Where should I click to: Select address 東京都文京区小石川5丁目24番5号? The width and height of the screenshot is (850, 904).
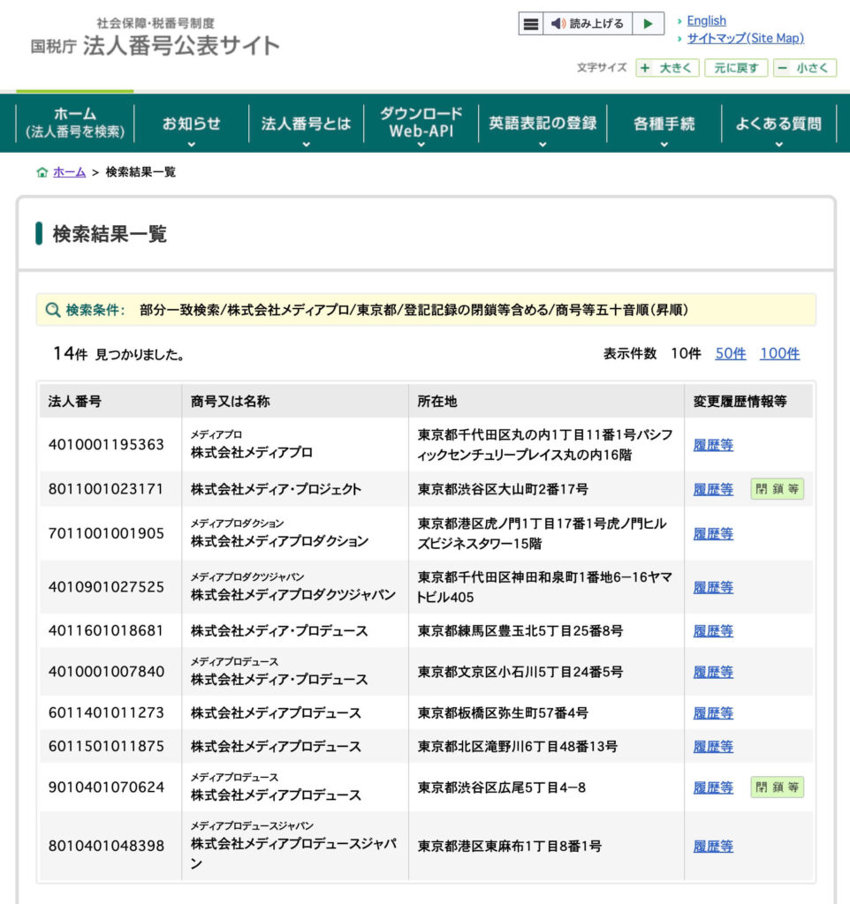pos(520,672)
